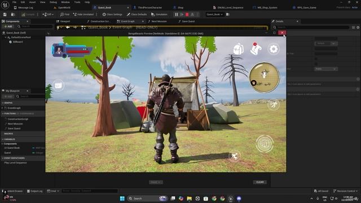Open the Diff dropdown
This screenshot has width=361, height=203.
(x=48, y=15)
